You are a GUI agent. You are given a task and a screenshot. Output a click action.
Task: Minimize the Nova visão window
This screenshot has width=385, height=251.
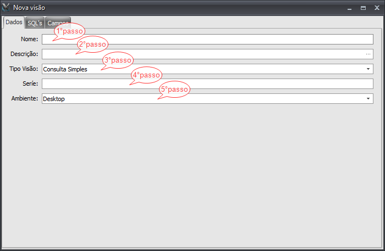[x=350, y=8]
